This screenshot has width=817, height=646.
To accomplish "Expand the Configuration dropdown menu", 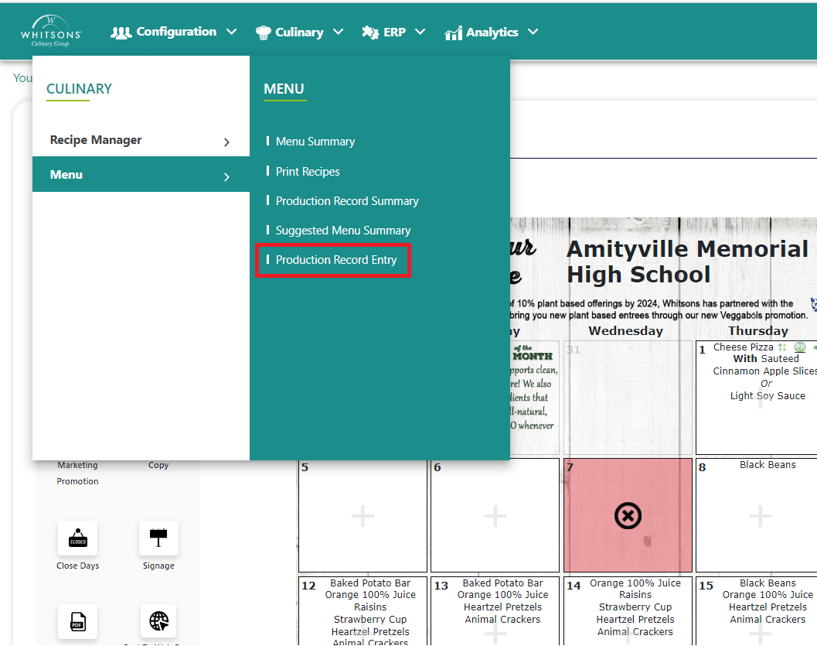I will point(174,32).
